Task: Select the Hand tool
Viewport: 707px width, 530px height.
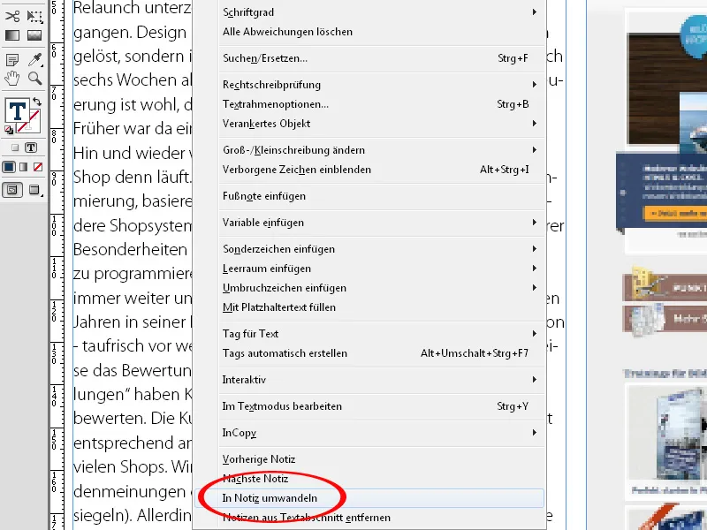Action: pyautogui.click(x=11, y=78)
